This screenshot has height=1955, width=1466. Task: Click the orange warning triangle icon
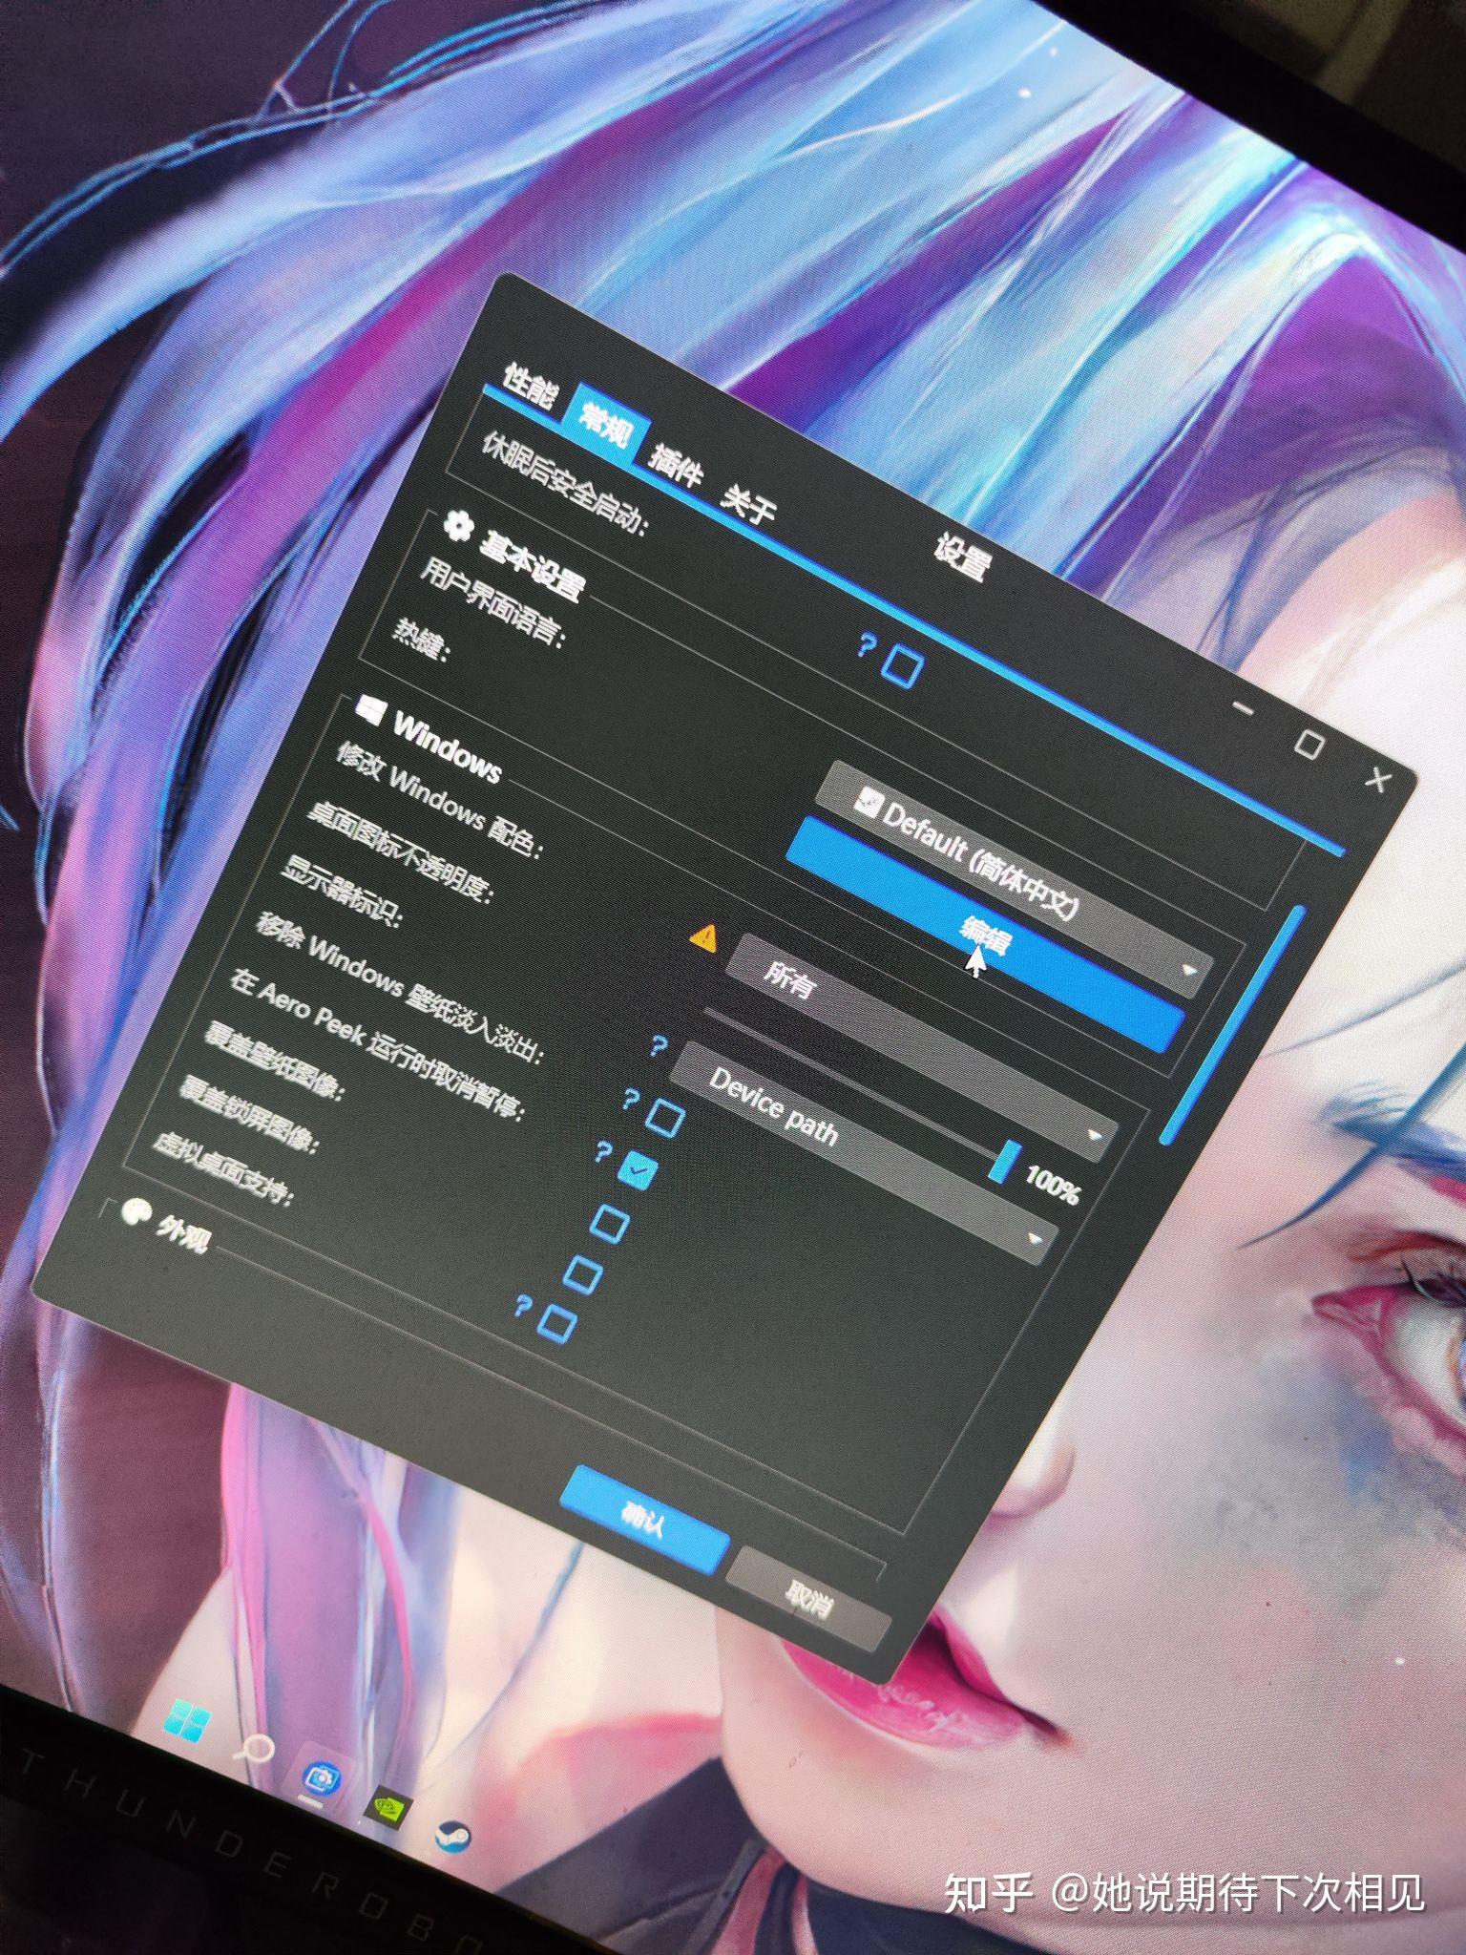[704, 938]
